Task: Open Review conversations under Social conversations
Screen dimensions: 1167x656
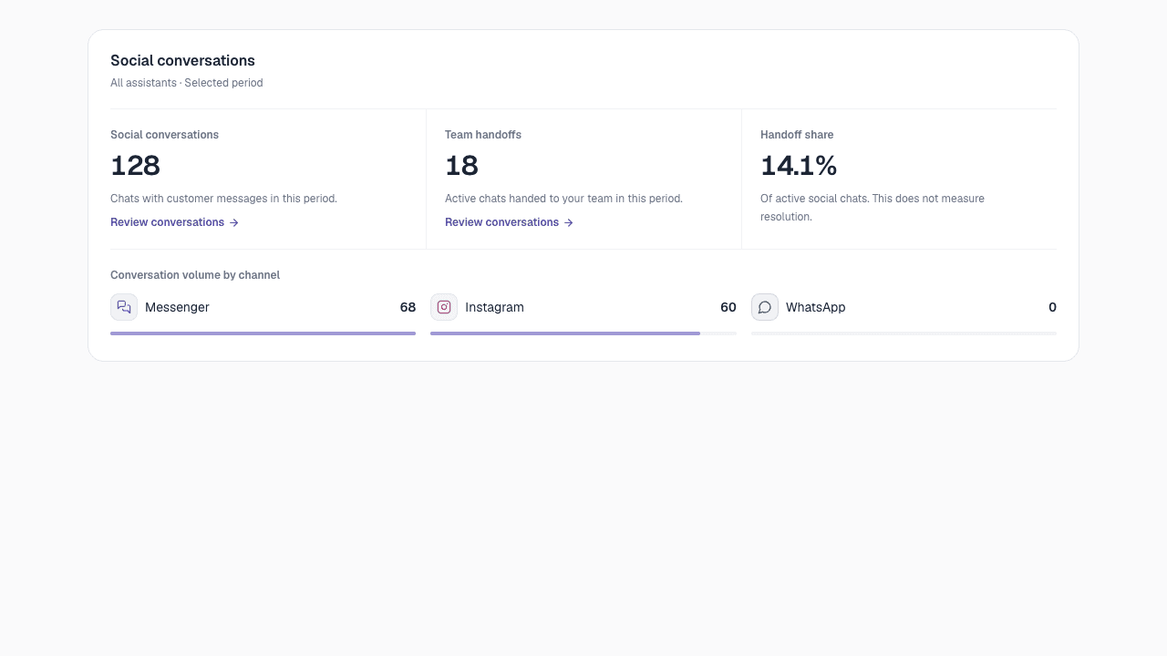Action: pyautogui.click(x=174, y=222)
